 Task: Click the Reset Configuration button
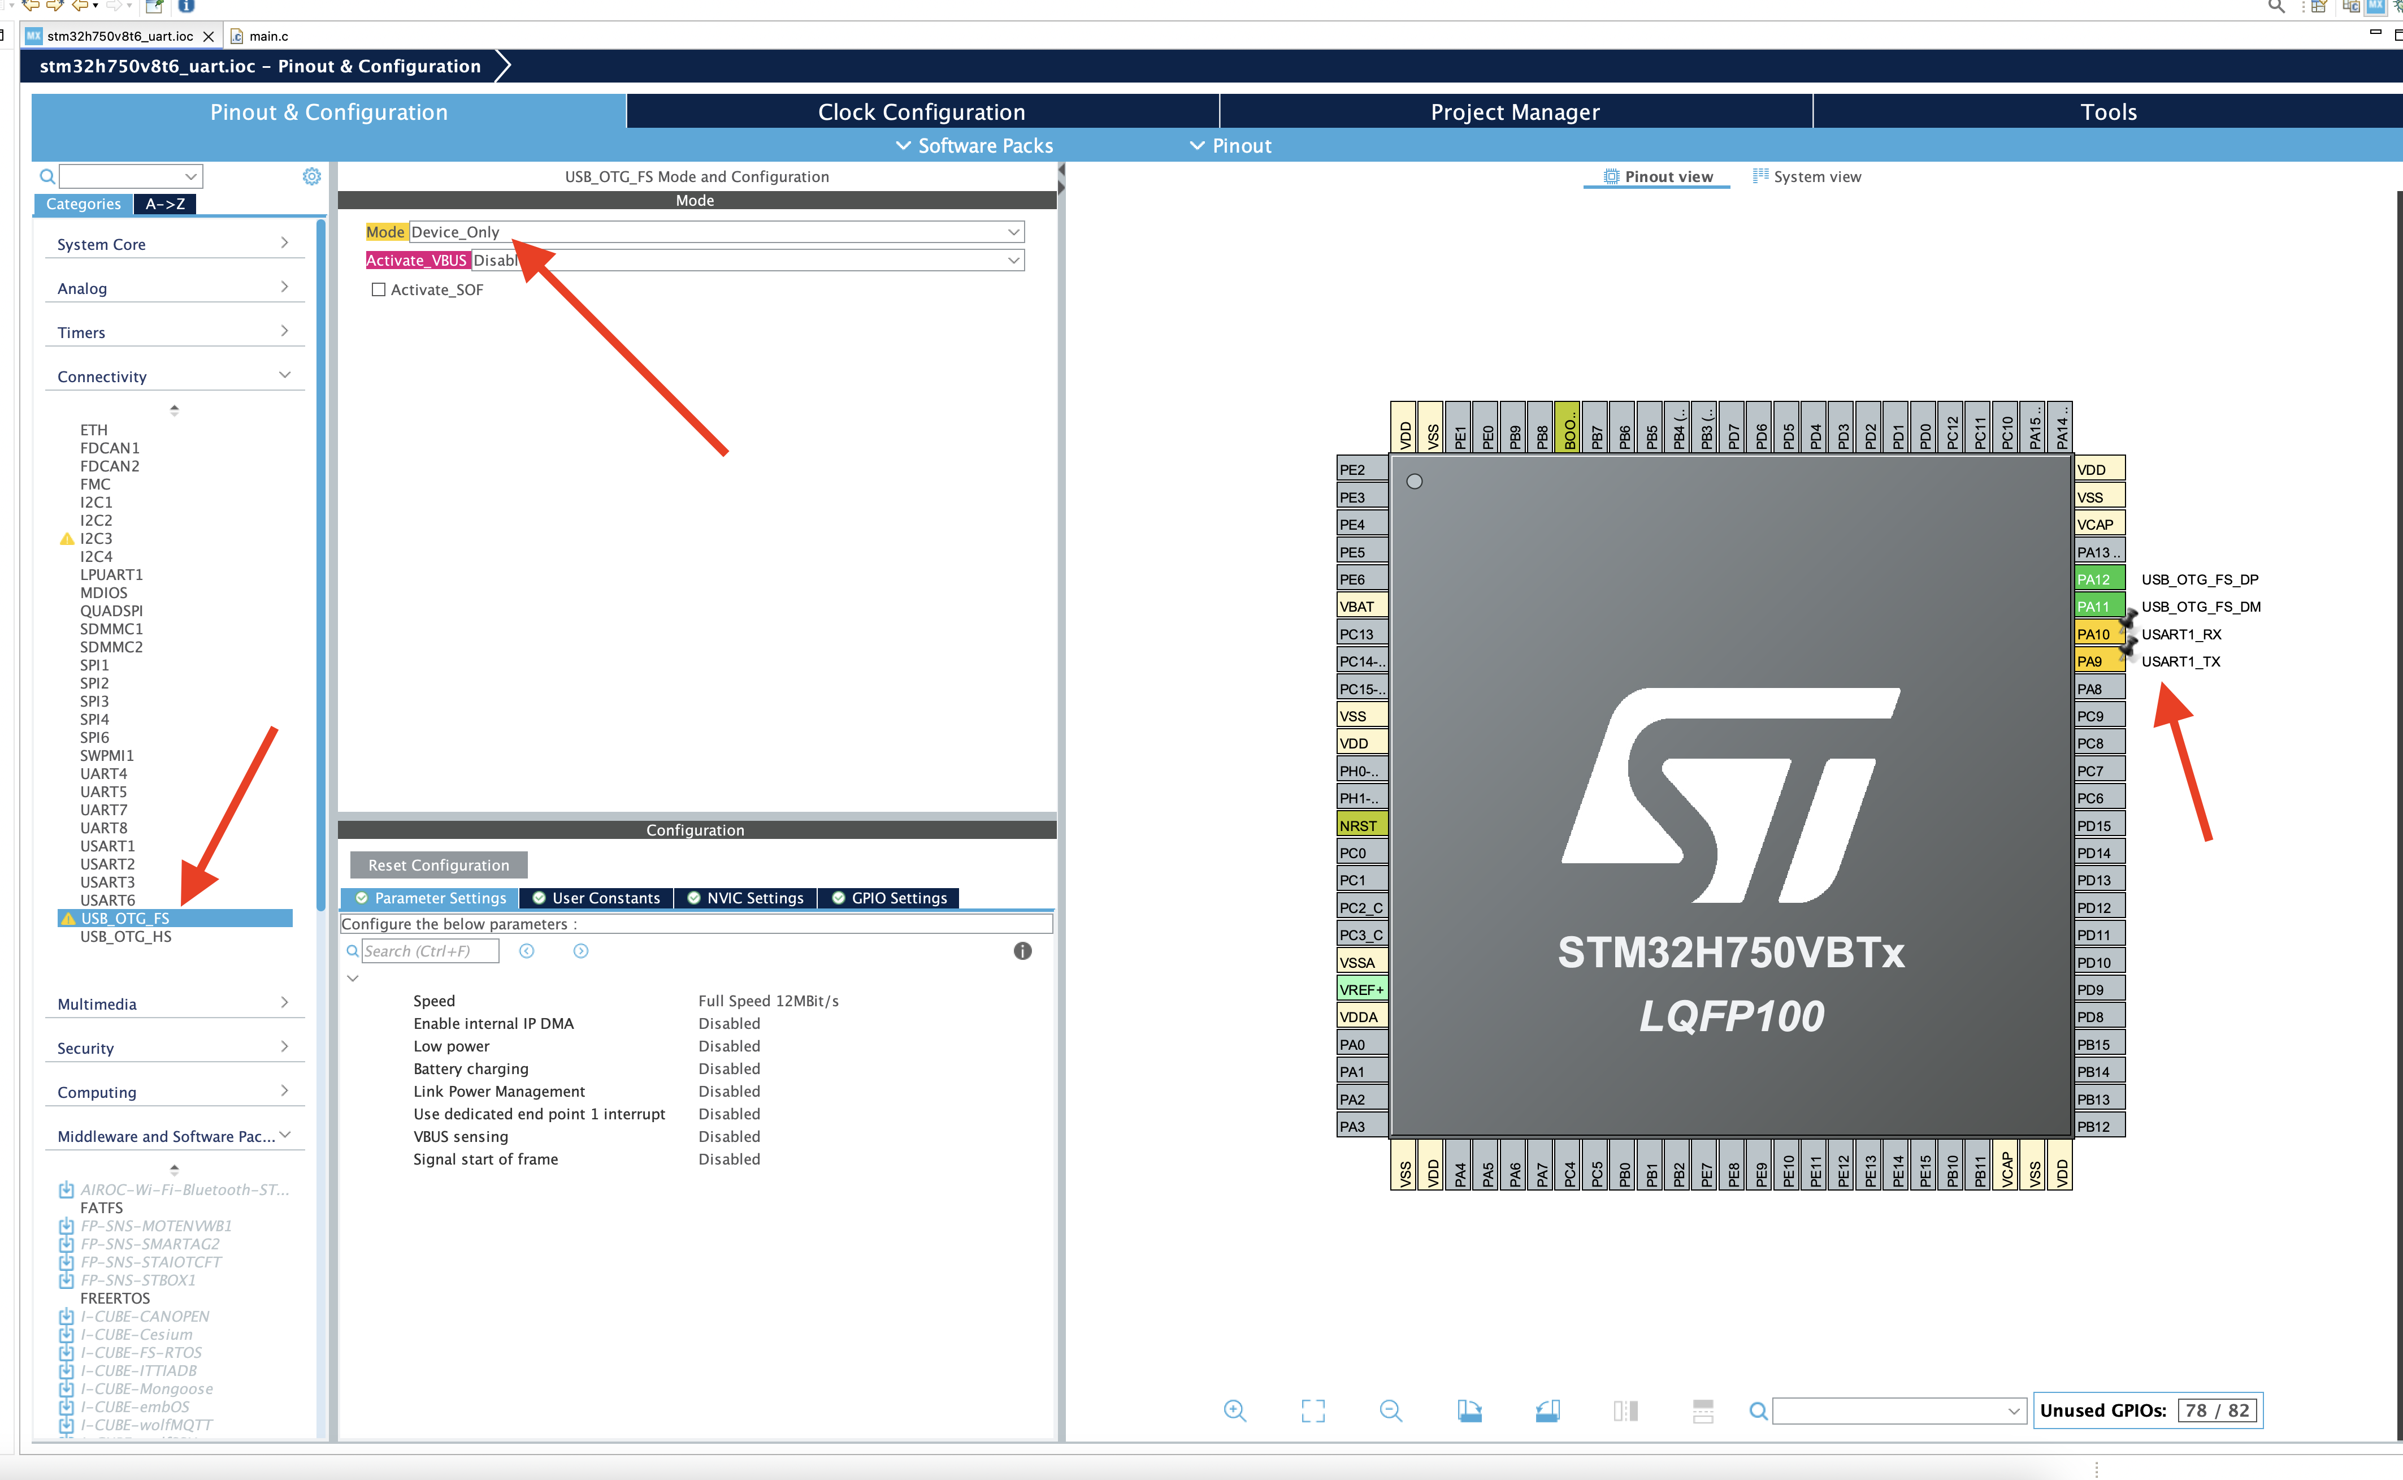coord(439,864)
